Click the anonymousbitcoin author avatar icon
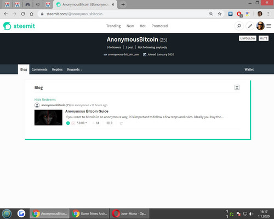The width and height of the screenshot is (274, 219). click(x=37, y=105)
